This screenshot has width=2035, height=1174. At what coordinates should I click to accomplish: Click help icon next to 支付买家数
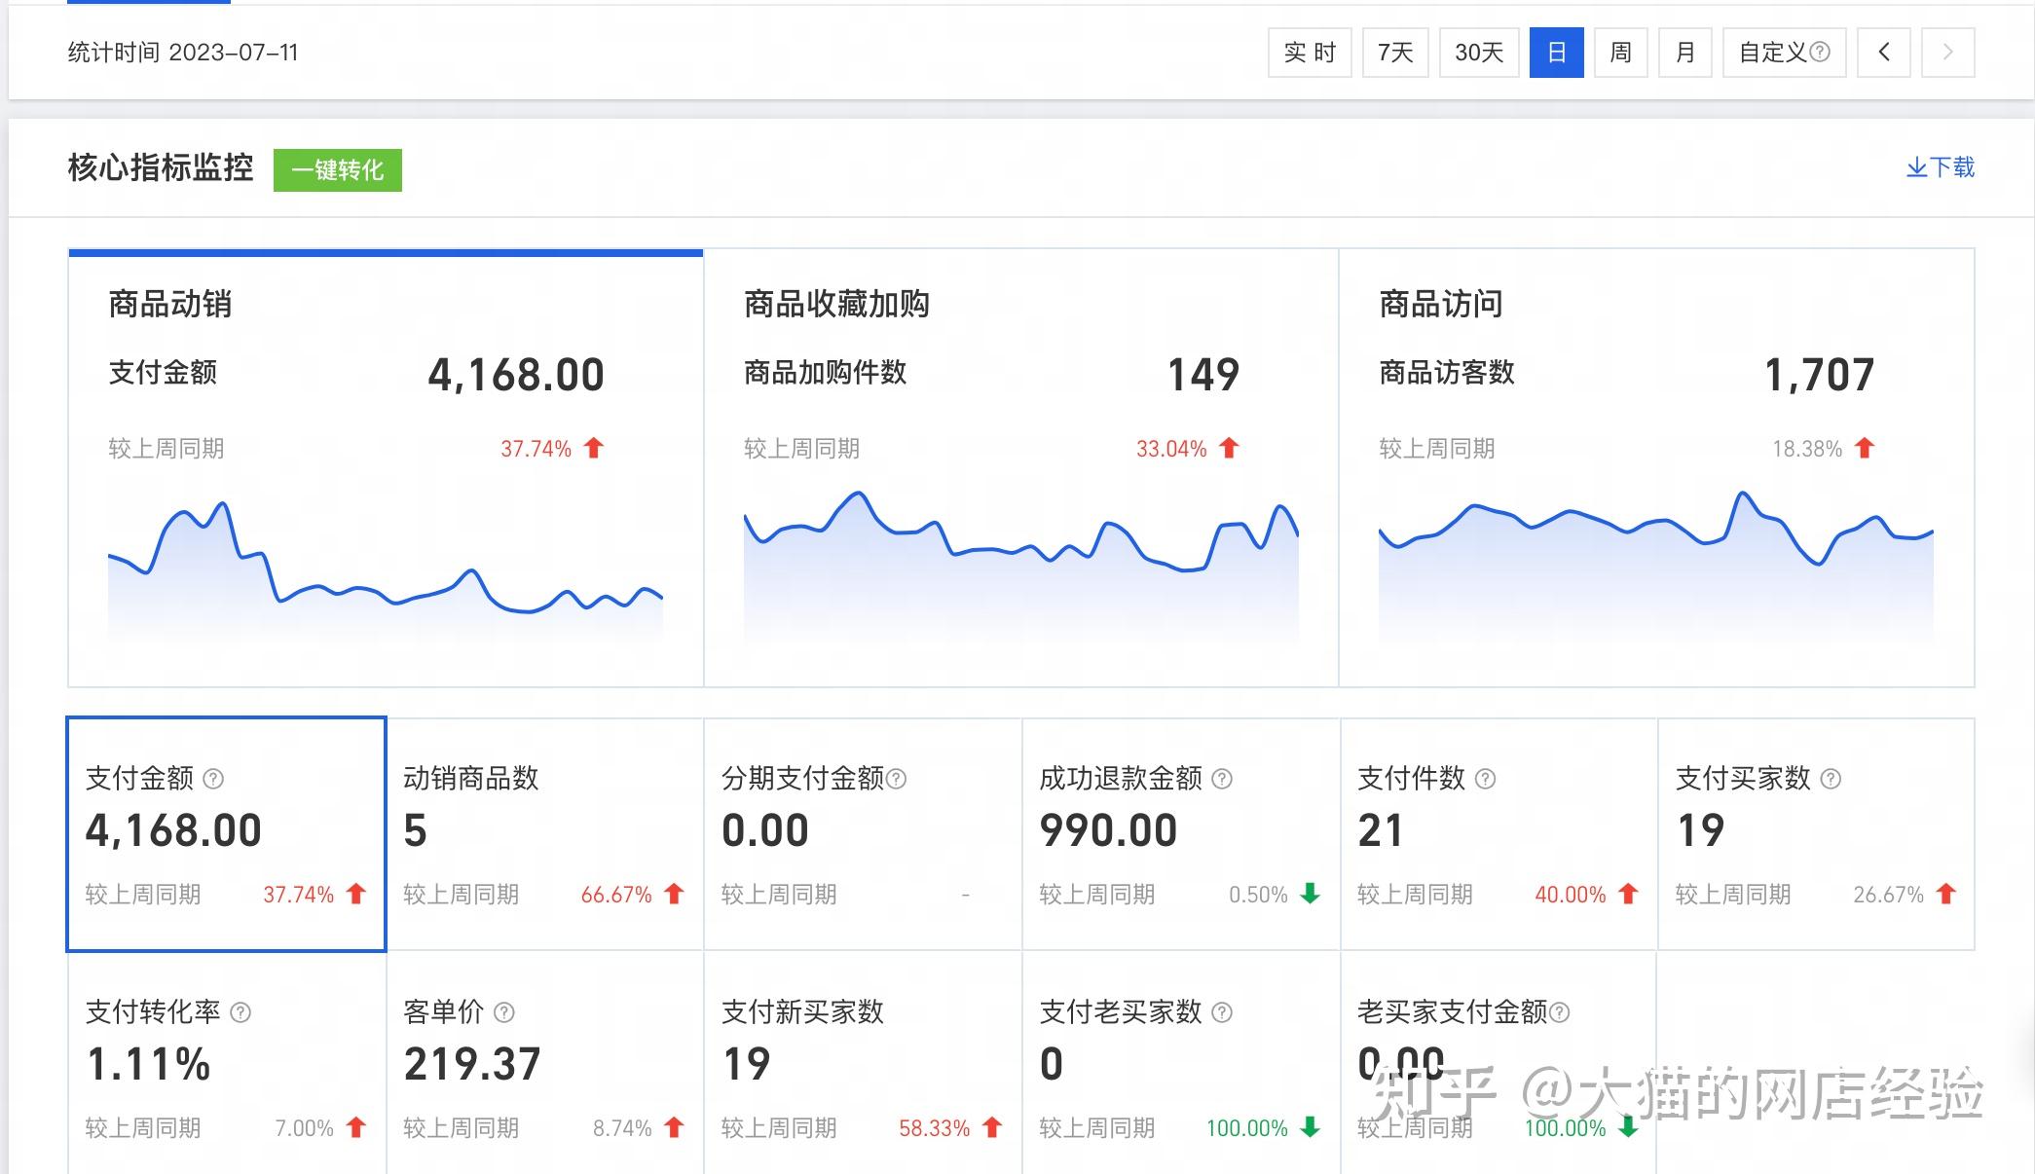coord(1831,779)
